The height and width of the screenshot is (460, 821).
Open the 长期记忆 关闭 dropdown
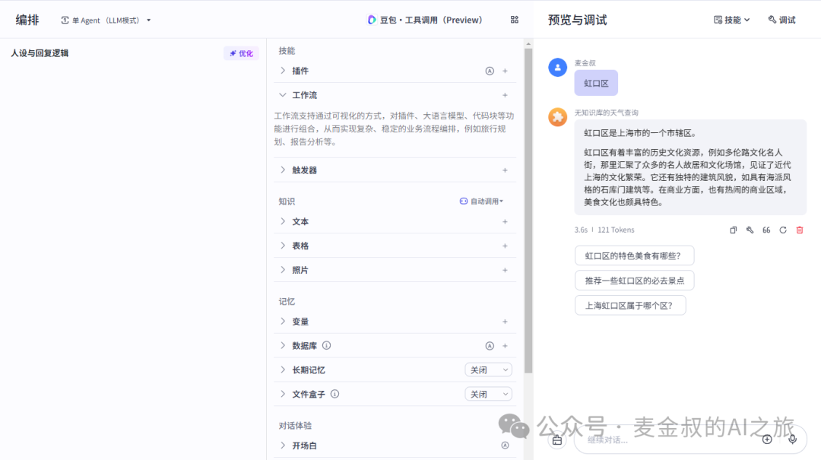click(489, 370)
